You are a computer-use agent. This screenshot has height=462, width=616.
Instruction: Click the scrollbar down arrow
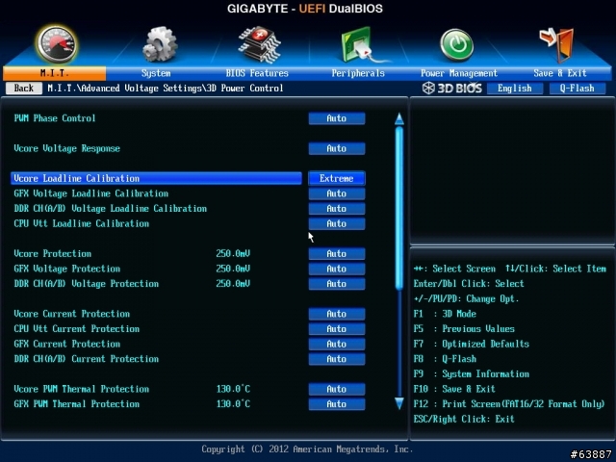[x=399, y=403]
